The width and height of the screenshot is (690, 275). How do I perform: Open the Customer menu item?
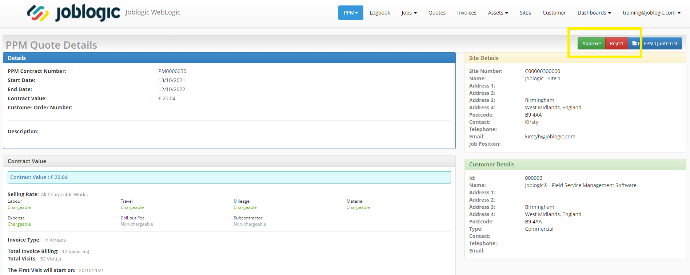(554, 13)
